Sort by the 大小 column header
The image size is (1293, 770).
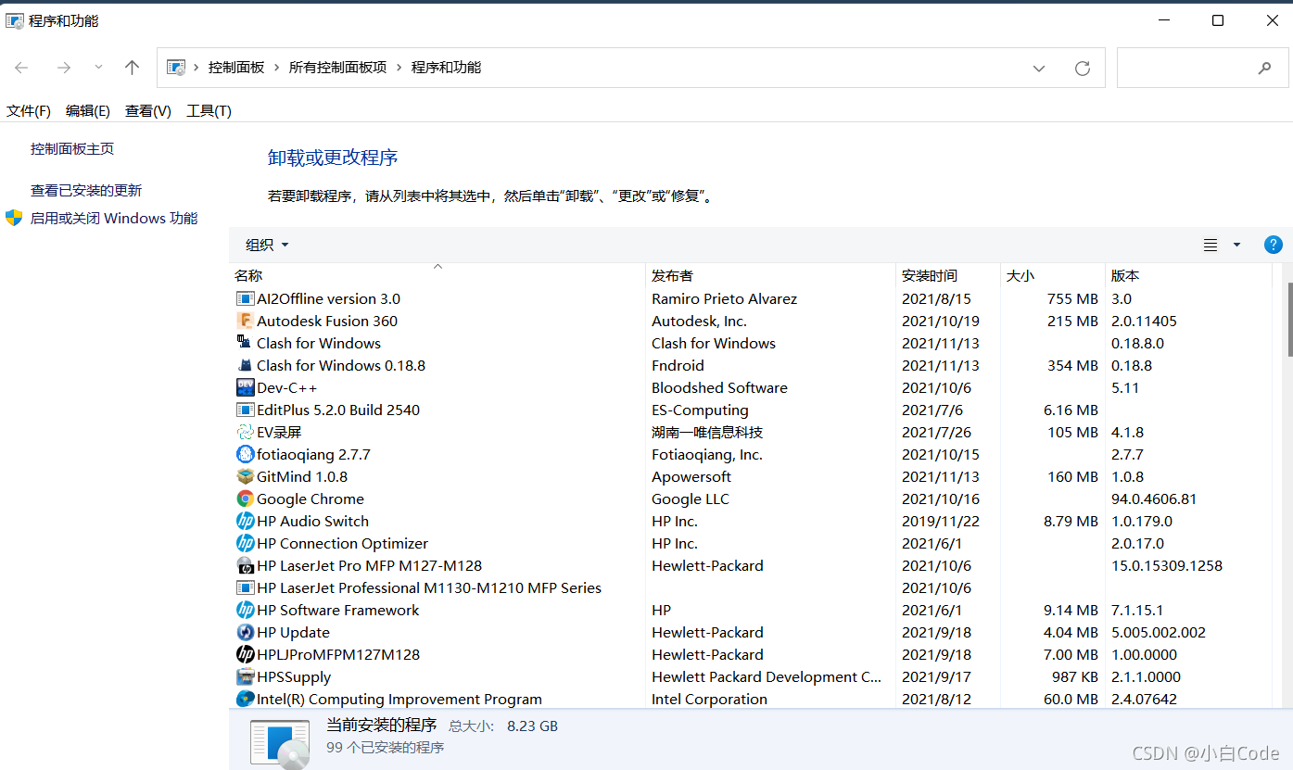coord(1053,275)
